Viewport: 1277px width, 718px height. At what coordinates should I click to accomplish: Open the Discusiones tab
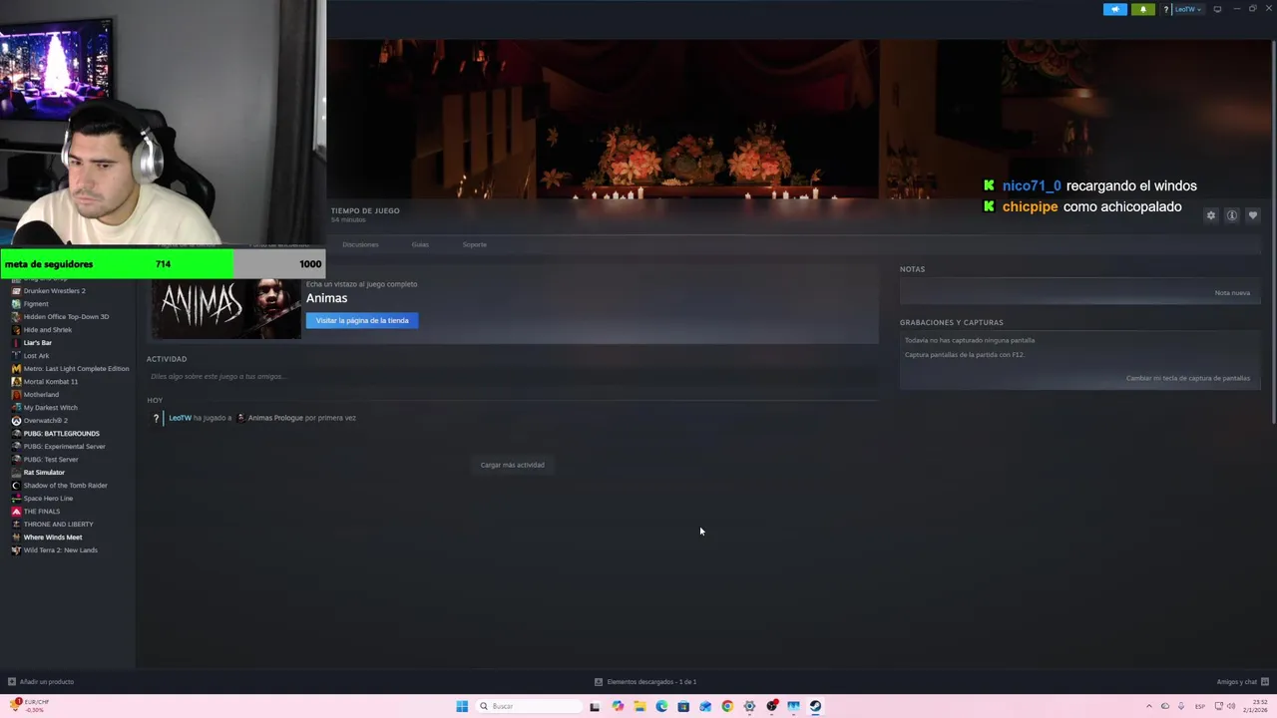[360, 244]
